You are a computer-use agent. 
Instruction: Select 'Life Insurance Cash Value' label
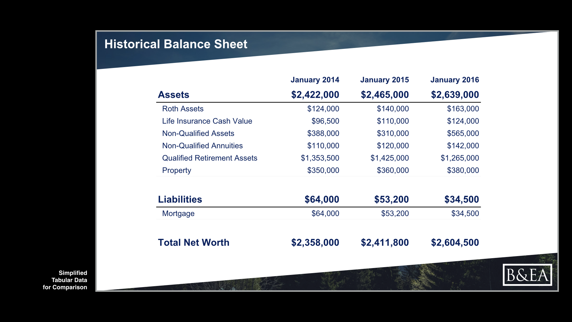pos(207,121)
